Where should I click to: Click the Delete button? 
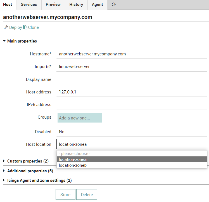point(87,194)
